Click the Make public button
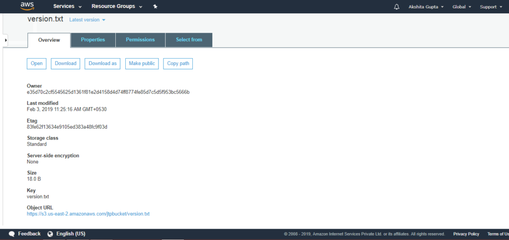The width and height of the screenshot is (509, 240). point(142,64)
